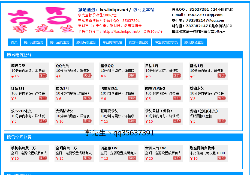Click the 询价 button for 蓝钻1月
This screenshot has width=250, height=175.
click(221, 76)
